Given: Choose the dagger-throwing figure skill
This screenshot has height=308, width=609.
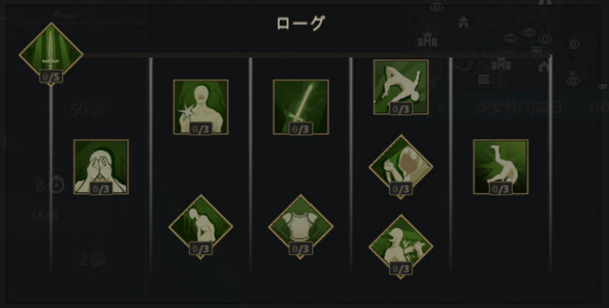Looking at the screenshot, I should (401, 246).
